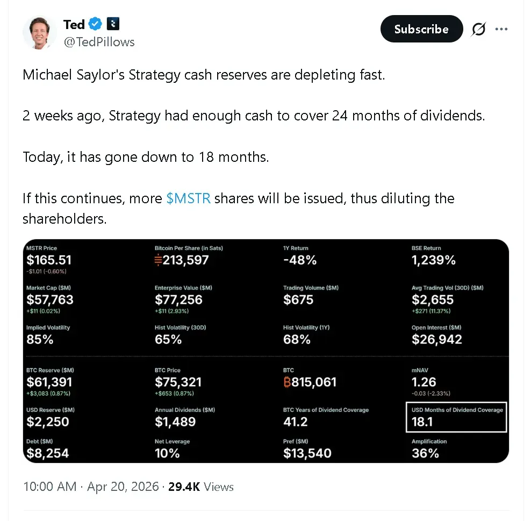
Task: Click the affiliate badge beside Ted's name
Action: click(x=113, y=24)
